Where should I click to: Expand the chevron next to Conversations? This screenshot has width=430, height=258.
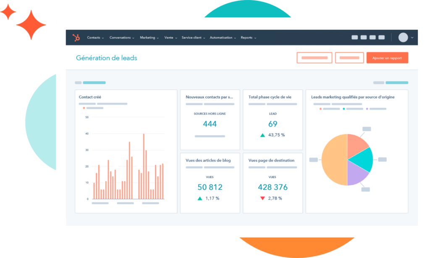(x=133, y=38)
